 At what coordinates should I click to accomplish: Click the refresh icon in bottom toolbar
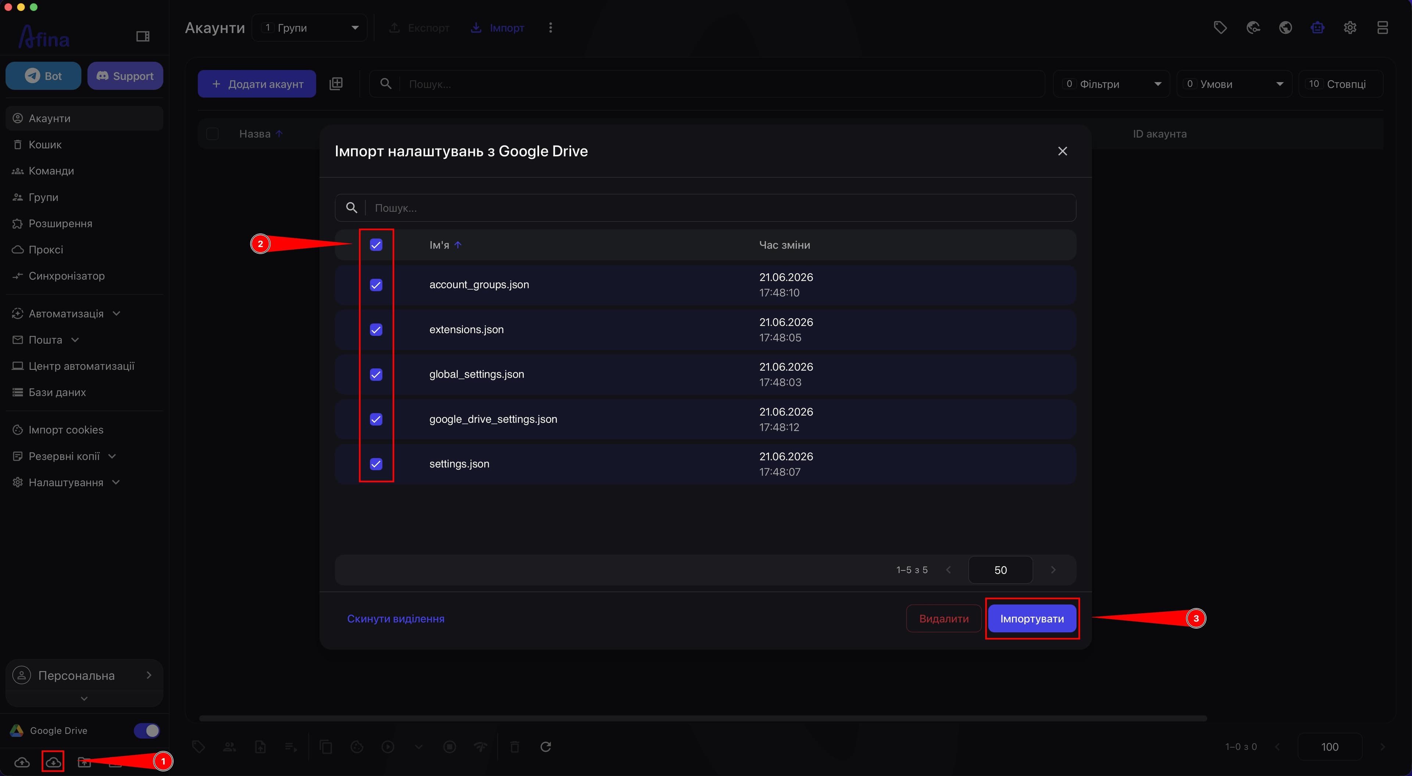(x=545, y=746)
